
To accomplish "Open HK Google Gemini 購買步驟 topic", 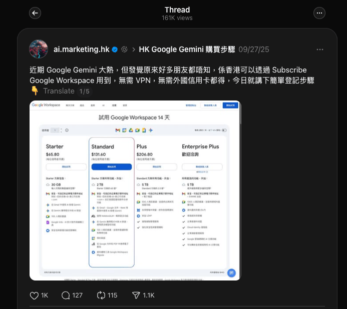I will tap(187, 49).
